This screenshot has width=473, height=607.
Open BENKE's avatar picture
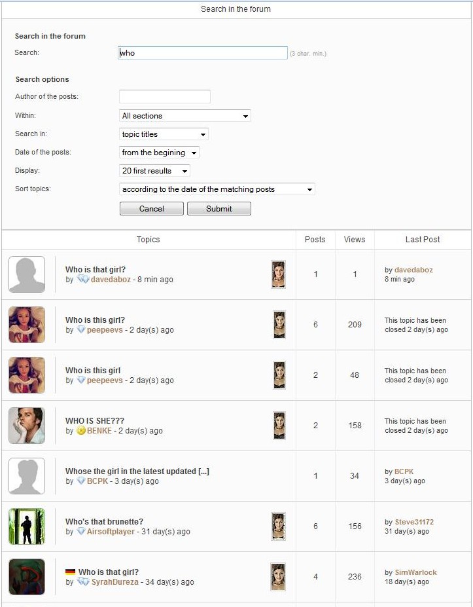(x=27, y=425)
